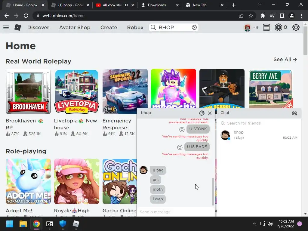Viewport: 308px width, 231px height.
Task: Open the Adopt Me! game title
Action: (19, 211)
